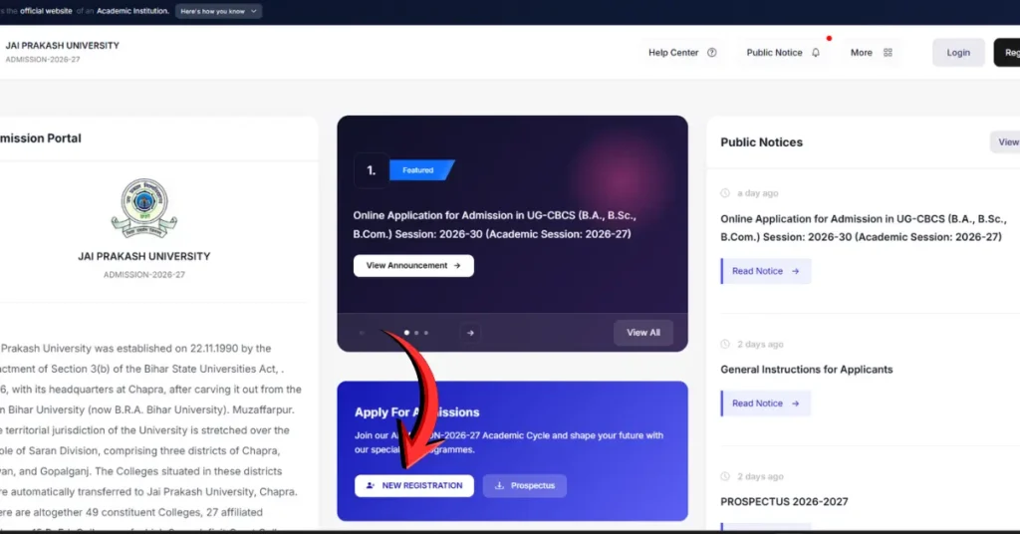The width and height of the screenshot is (1020, 534).
Task: Click the 'General Instructions for Applicants' title
Action: click(807, 370)
